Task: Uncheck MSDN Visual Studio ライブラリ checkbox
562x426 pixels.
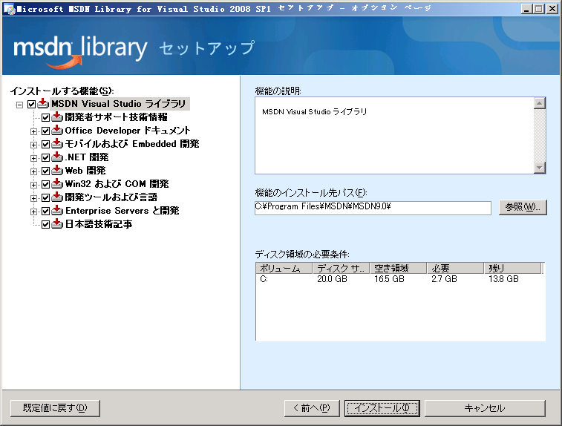Action: tap(31, 104)
